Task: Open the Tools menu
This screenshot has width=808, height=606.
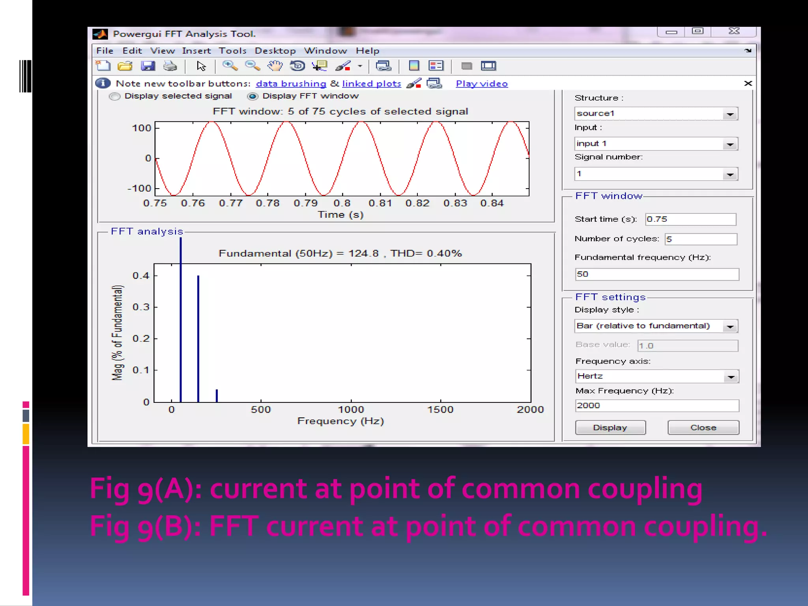Action: [232, 51]
